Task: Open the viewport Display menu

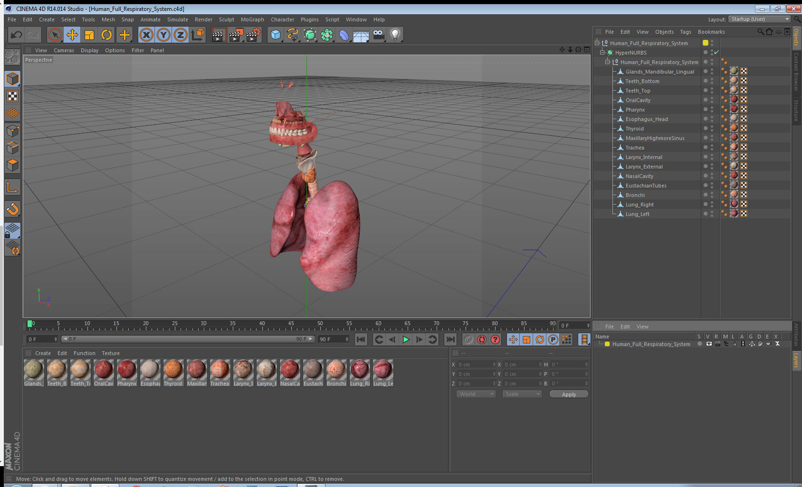Action: 89,50
